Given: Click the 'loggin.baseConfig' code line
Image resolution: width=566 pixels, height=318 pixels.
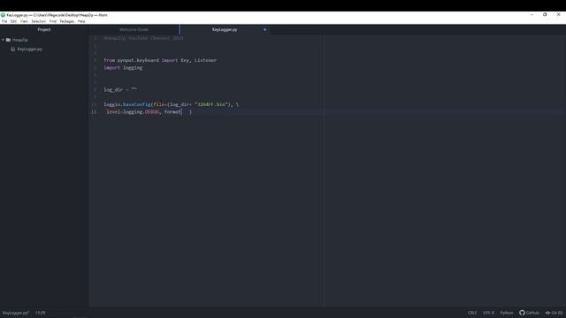Looking at the screenshot, I should coord(172,104).
